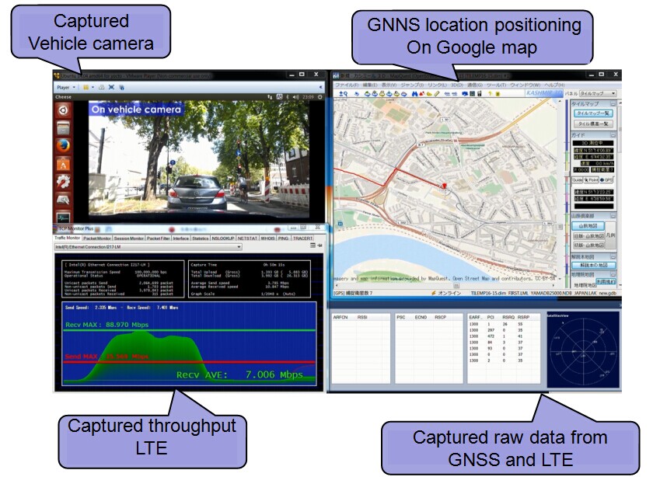Open the TRACERT tab
Viewport: 667px width, 477px height.
302,238
